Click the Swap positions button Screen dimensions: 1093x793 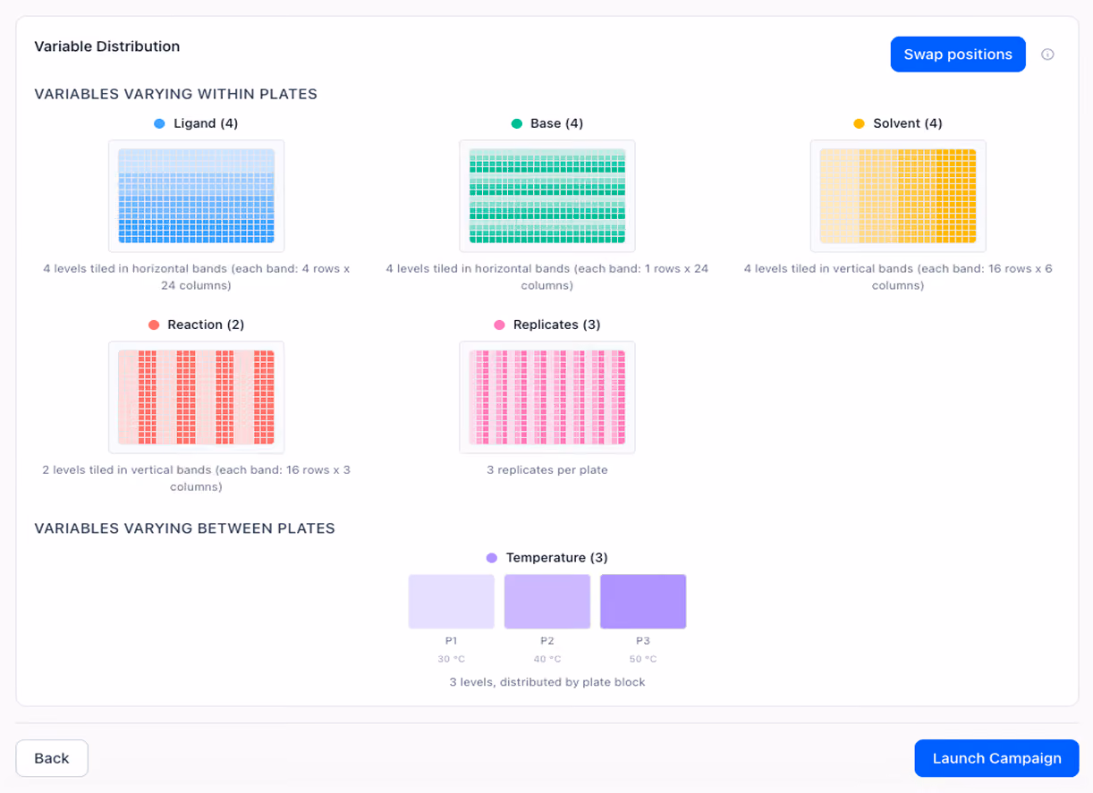pos(958,55)
